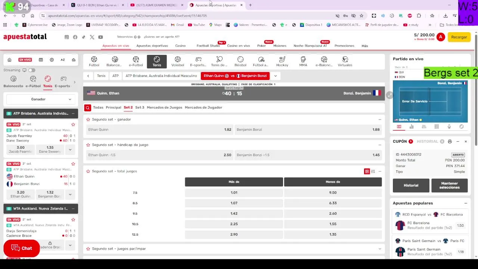Open the Set 3 markets tab
The height and width of the screenshot is (269, 478).
[x=140, y=108]
